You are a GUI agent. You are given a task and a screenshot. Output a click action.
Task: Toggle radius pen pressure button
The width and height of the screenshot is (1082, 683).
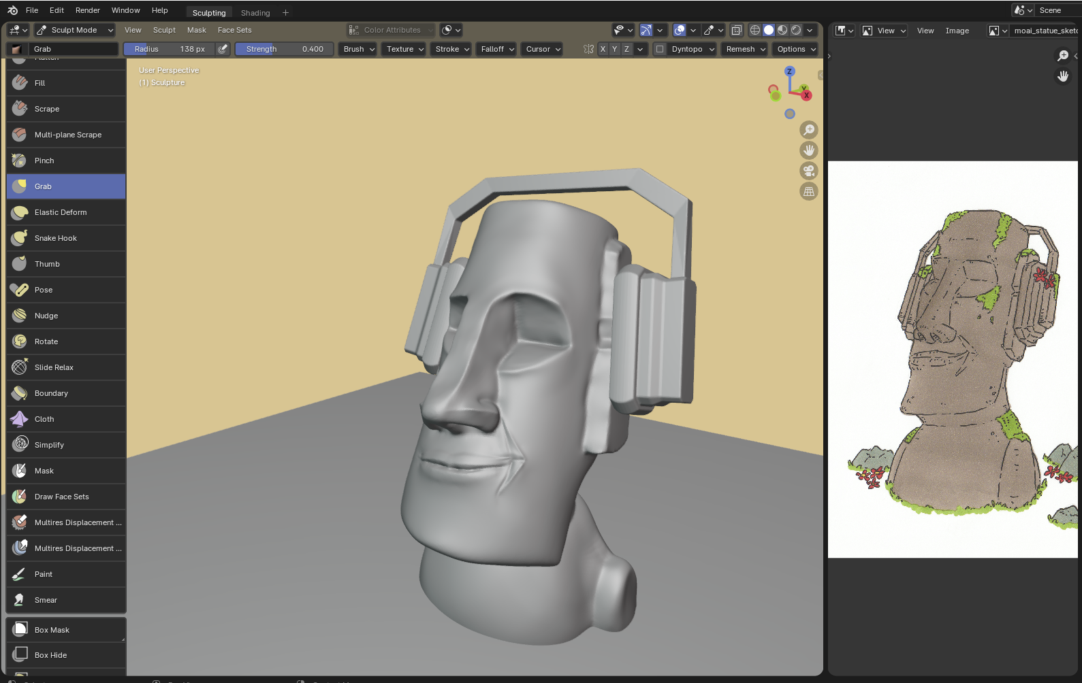[x=223, y=49]
